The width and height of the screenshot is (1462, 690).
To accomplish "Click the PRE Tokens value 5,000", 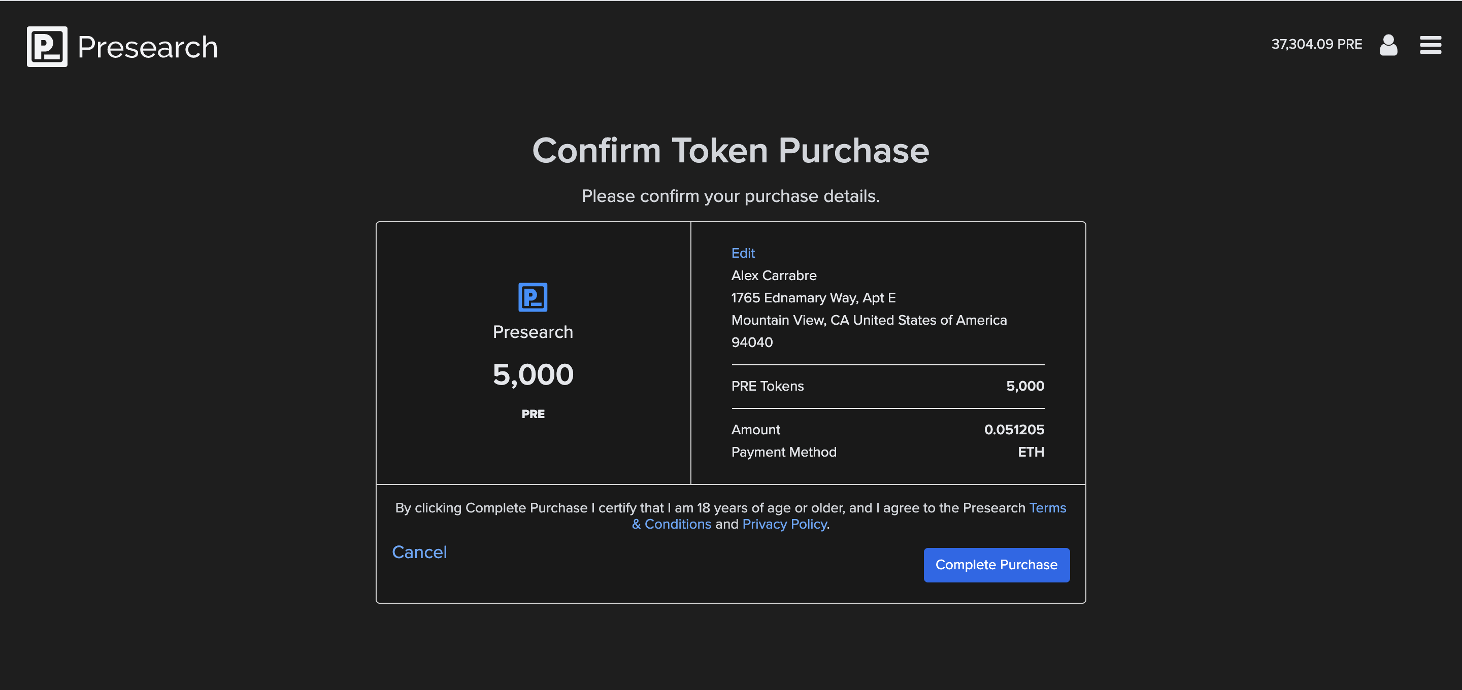I will [1024, 386].
